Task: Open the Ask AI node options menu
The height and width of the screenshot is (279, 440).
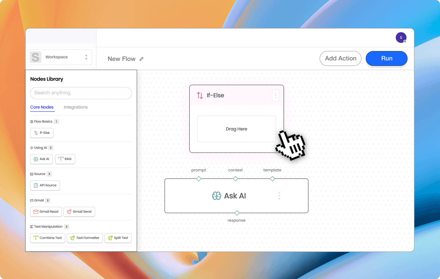Action: tap(279, 196)
